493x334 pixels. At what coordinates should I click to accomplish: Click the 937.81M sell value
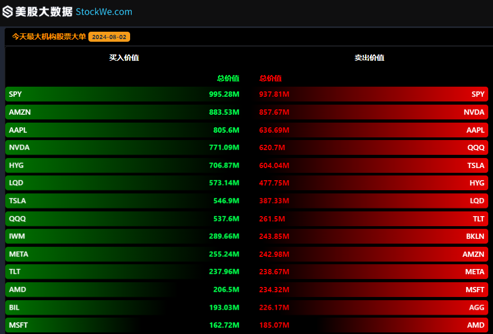pos(274,94)
